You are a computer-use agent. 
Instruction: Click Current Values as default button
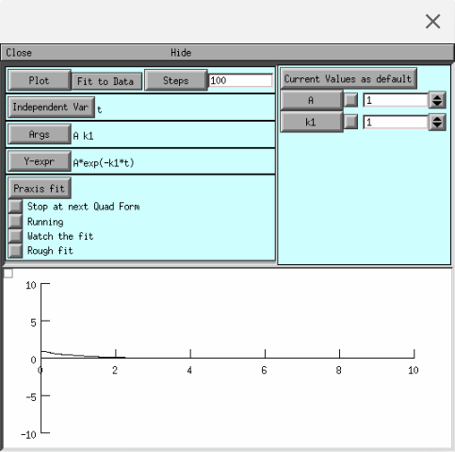click(349, 78)
